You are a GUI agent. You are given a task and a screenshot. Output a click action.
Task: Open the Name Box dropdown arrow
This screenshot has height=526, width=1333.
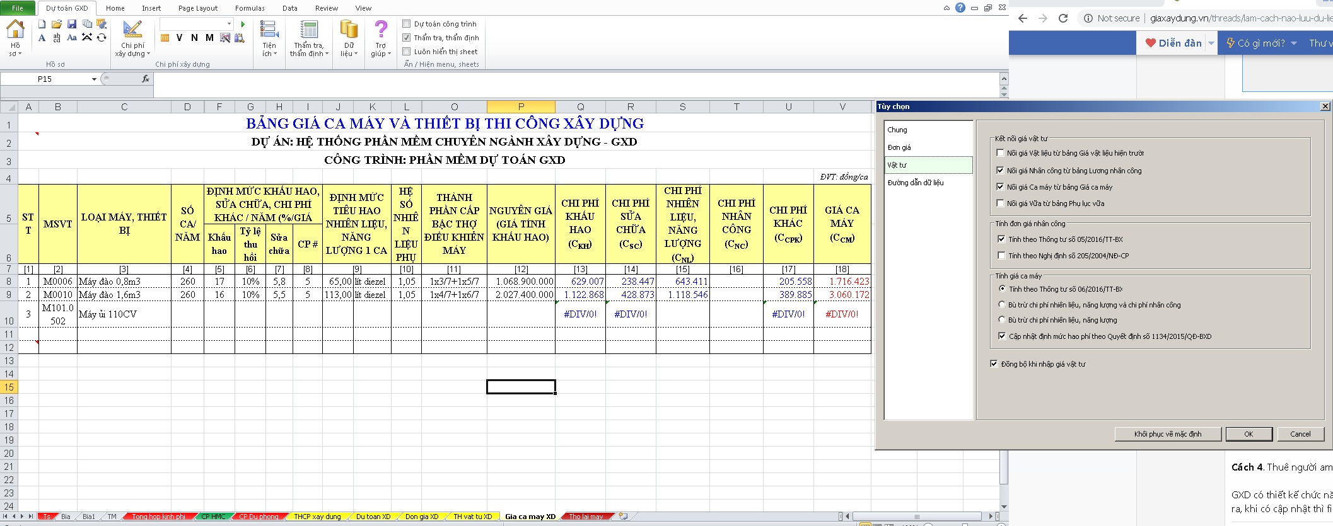pos(94,79)
